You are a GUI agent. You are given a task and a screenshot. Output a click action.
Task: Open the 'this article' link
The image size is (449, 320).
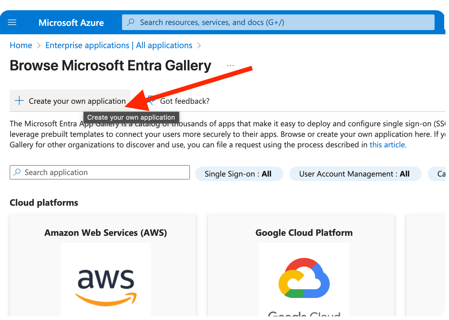pyautogui.click(x=388, y=145)
